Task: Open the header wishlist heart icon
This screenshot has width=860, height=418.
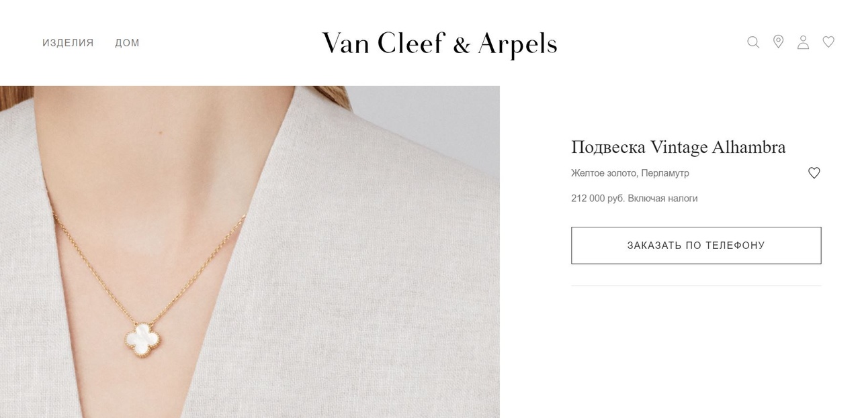Action: point(828,42)
